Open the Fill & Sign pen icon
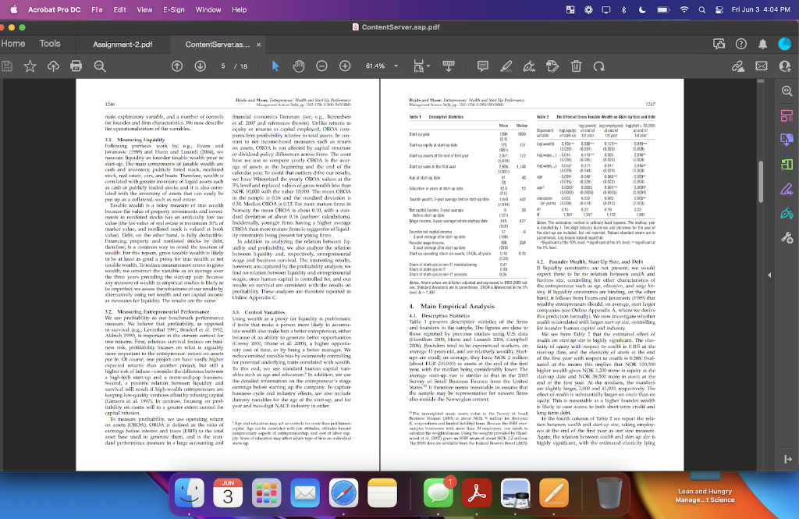 pyautogui.click(x=529, y=66)
